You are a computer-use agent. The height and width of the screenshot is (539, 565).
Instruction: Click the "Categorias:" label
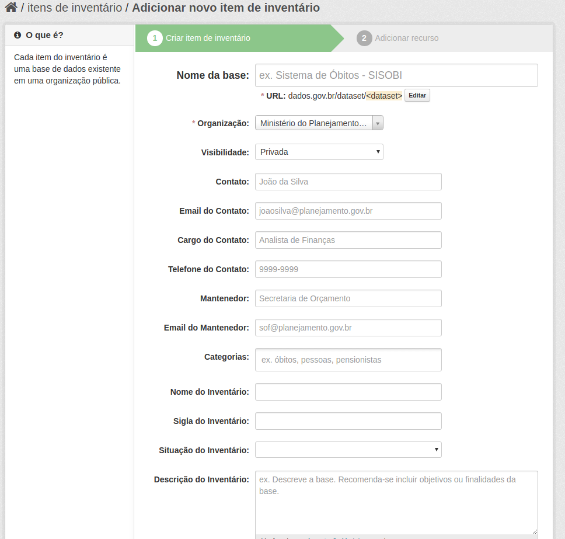(226, 357)
